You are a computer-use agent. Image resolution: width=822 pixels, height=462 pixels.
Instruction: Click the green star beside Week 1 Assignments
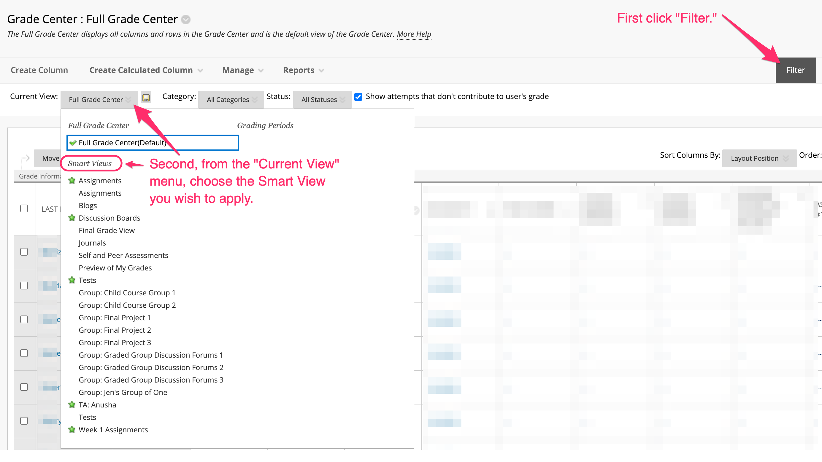click(72, 430)
